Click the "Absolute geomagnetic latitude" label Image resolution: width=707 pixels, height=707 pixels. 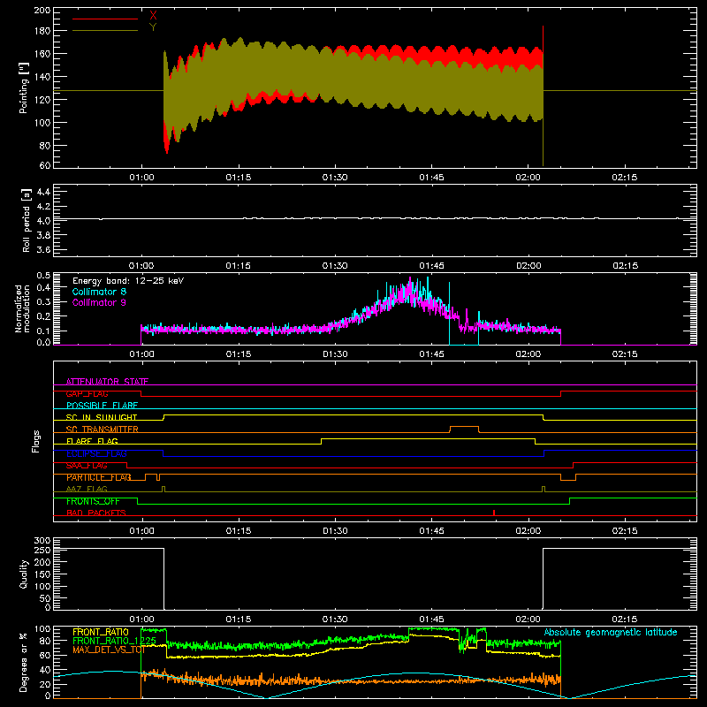(x=611, y=632)
